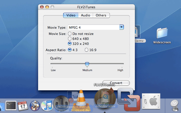Click the @ spring icon in the Dock
Viewport: 181px width, 113px height.
point(175,105)
